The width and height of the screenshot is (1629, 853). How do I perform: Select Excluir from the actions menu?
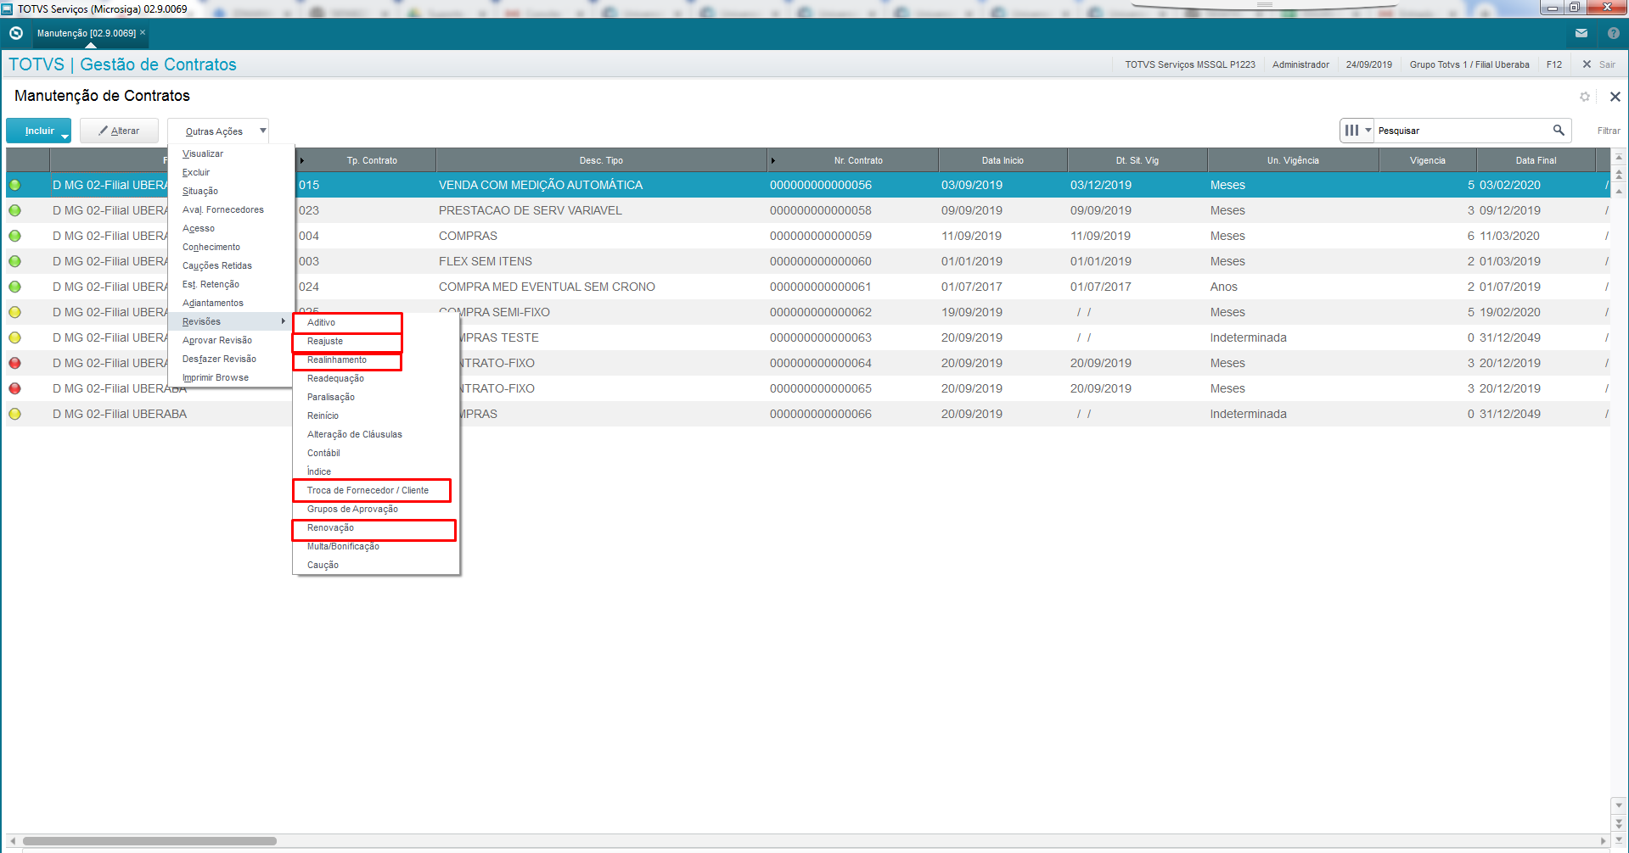(231, 172)
